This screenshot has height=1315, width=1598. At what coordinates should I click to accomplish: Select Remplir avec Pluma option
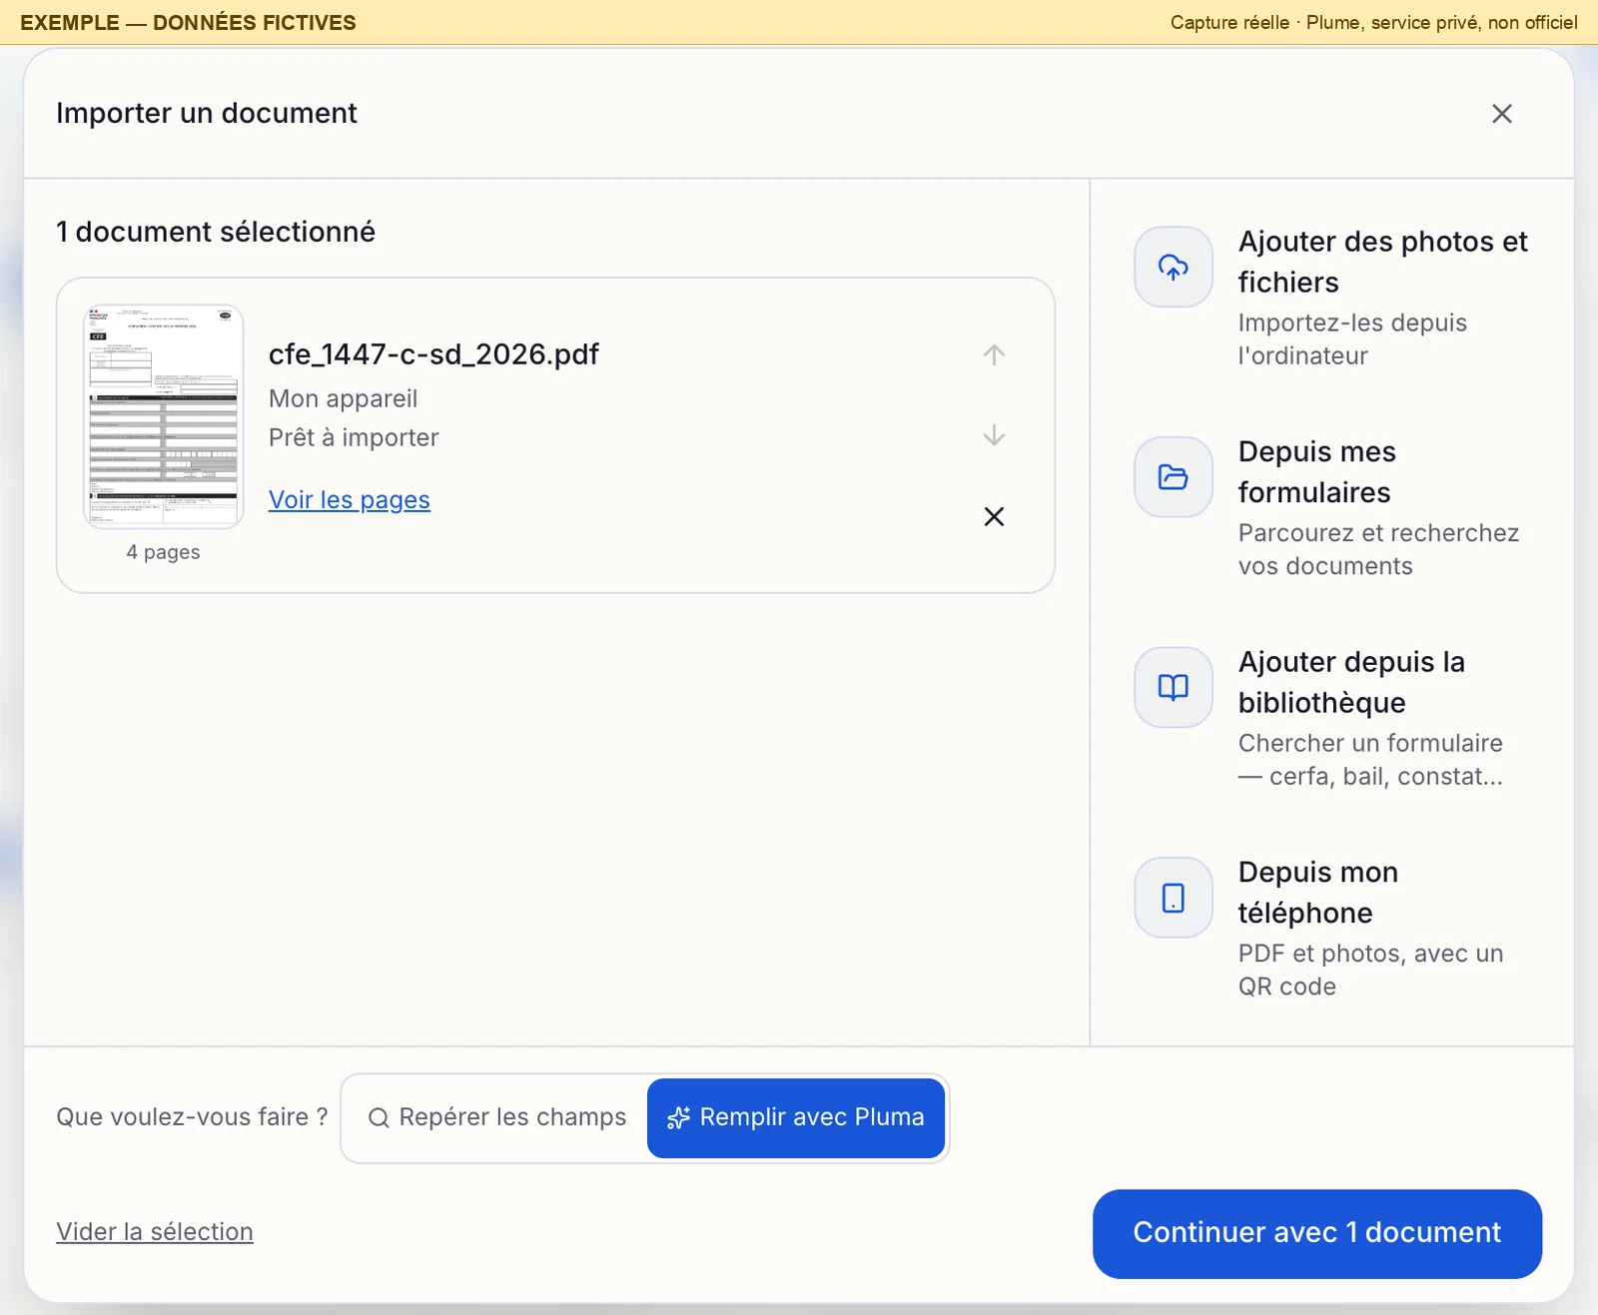796,1117
